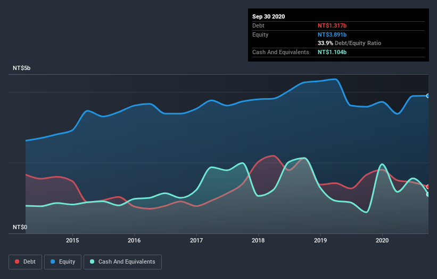Viewport: 437px width, 279px height.
Task: Click the NT$5b y-axis label
Action: point(21,68)
